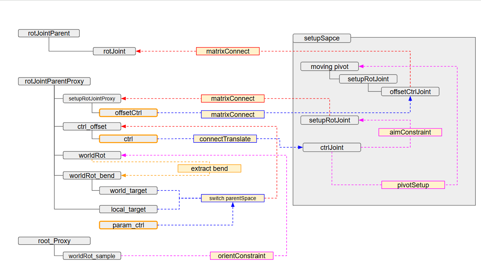This screenshot has height=272, width=481.
Task: Click the aimConstraint box
Action: 410,132
